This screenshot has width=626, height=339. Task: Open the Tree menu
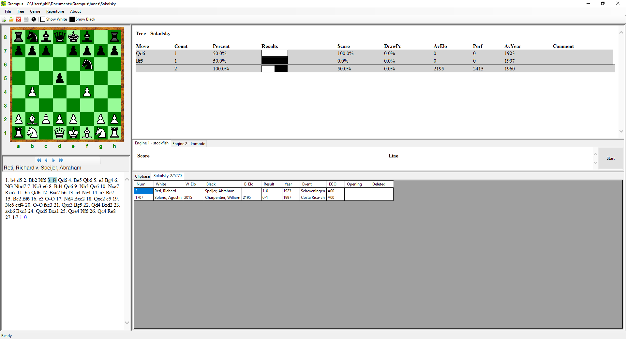20,11
